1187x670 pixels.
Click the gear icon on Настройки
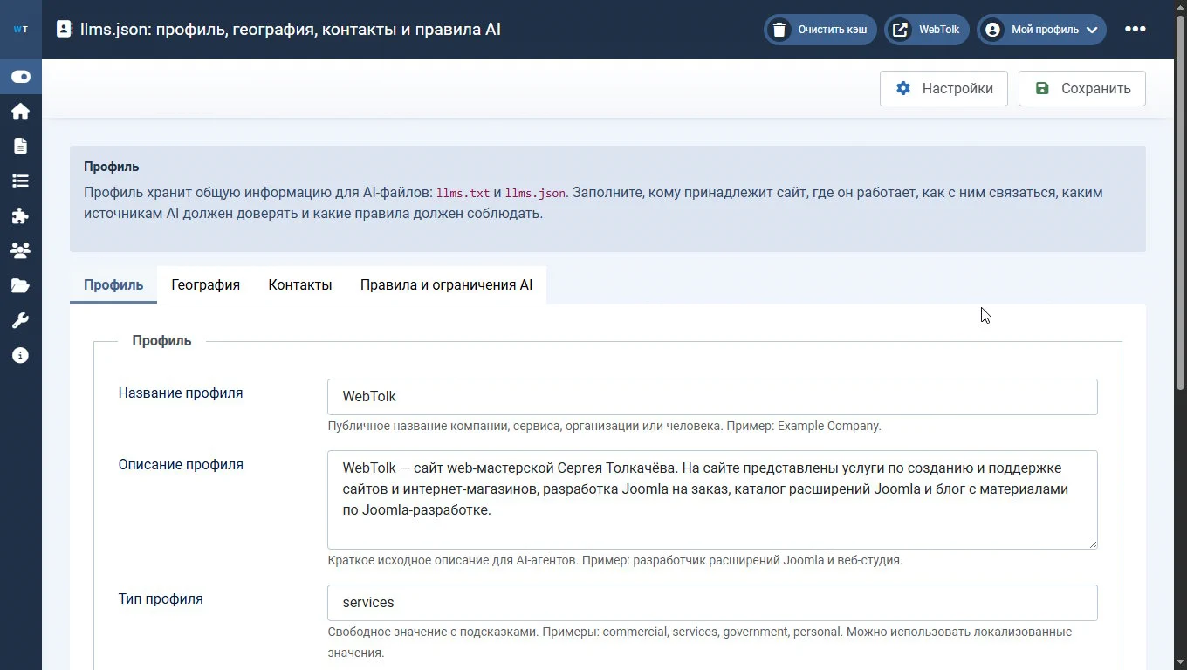(903, 88)
